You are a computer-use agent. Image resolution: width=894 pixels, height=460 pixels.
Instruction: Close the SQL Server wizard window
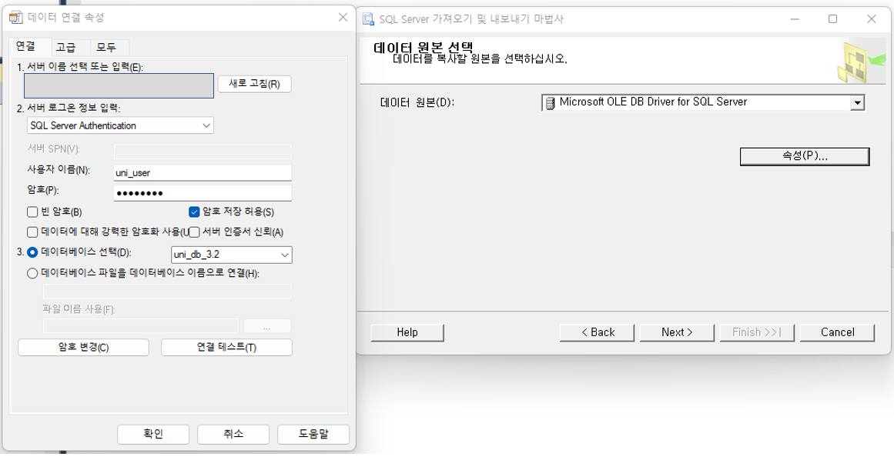[871, 19]
